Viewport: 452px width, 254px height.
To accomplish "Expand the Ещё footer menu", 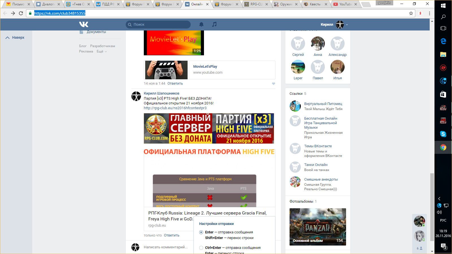I will 102,51.
